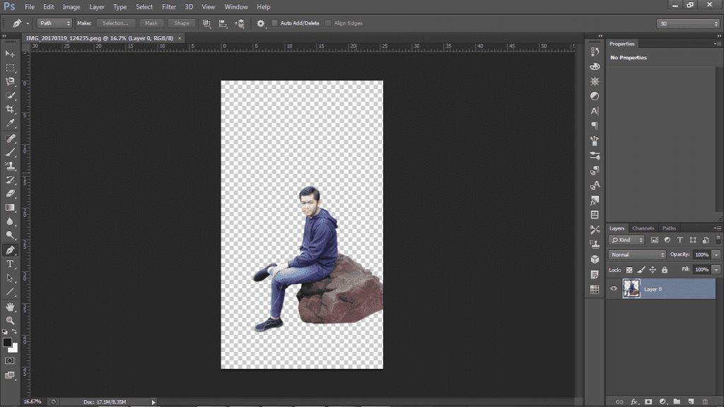Click the path alignment icon
724x407 pixels.
coord(223,23)
